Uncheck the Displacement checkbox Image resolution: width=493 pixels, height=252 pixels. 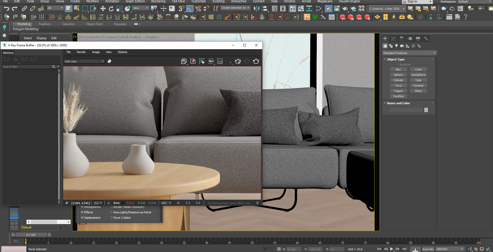(x=82, y=218)
